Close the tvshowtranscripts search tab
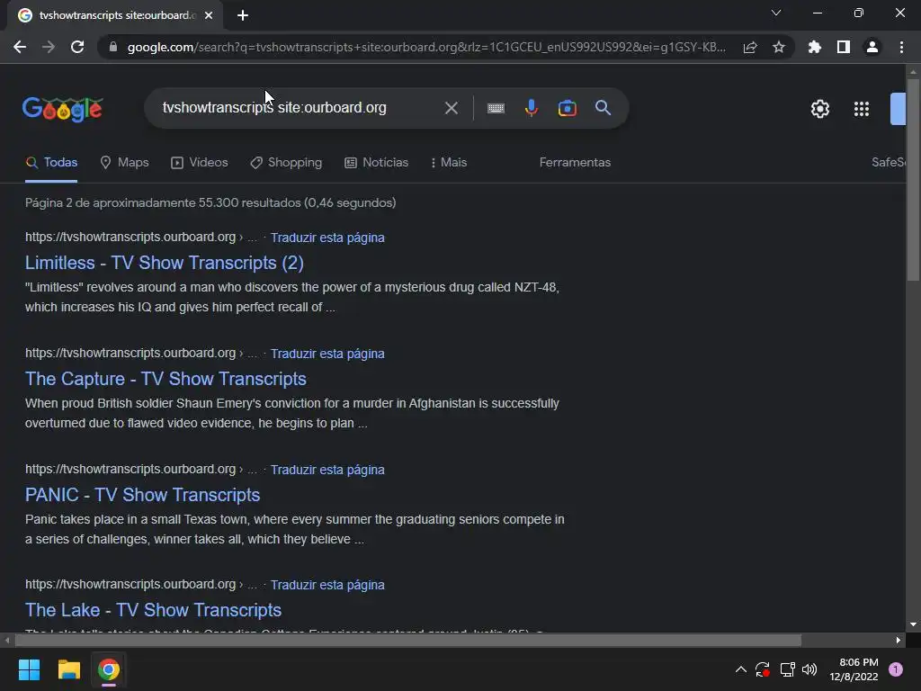This screenshot has height=691, width=921. point(209,15)
